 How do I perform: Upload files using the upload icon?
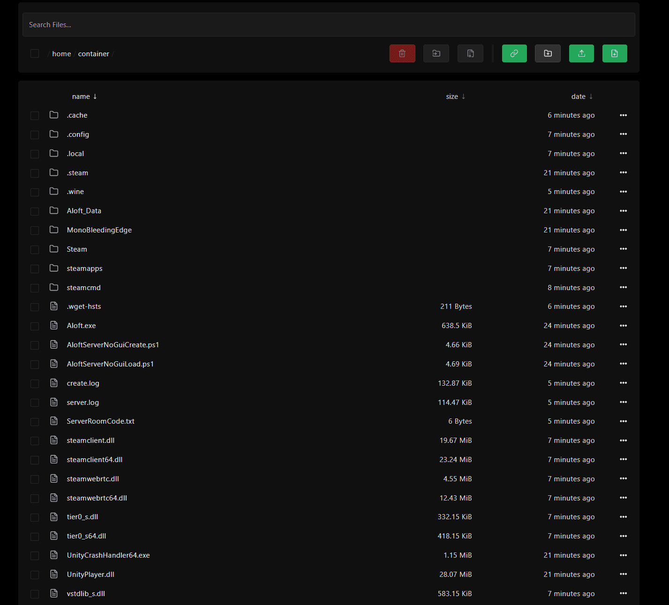[581, 53]
